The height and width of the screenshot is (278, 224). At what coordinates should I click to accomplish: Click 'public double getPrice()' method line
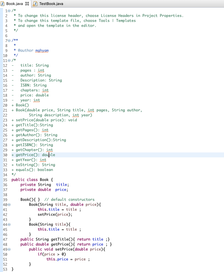pos(66,244)
